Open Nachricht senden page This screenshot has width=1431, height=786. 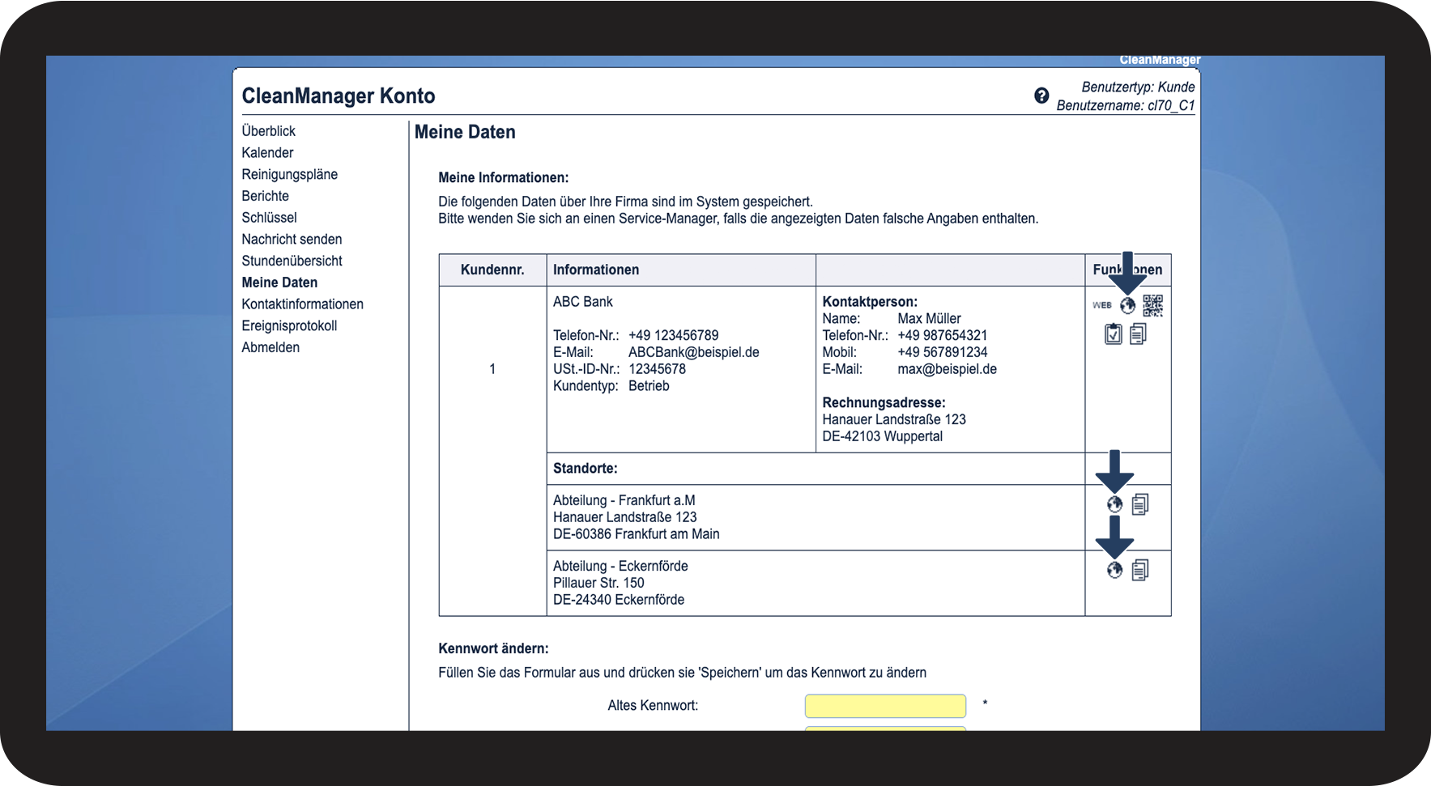pos(292,240)
